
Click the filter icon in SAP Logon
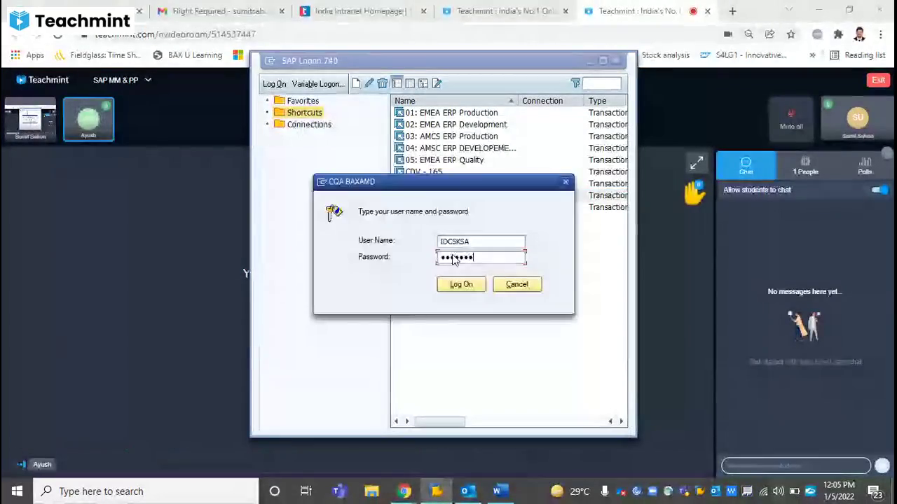(x=575, y=83)
